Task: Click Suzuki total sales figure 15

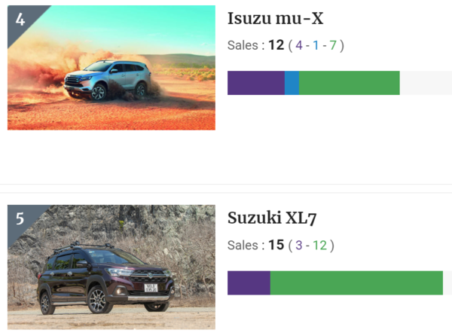Action: [x=276, y=245]
